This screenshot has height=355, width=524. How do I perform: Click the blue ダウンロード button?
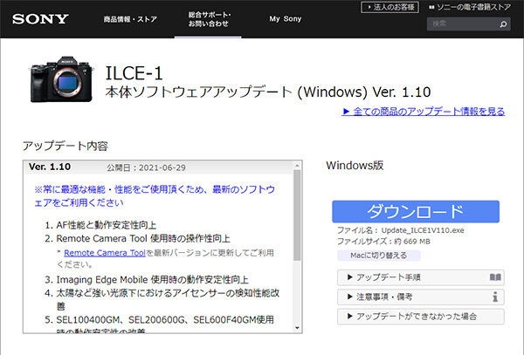[x=416, y=212]
